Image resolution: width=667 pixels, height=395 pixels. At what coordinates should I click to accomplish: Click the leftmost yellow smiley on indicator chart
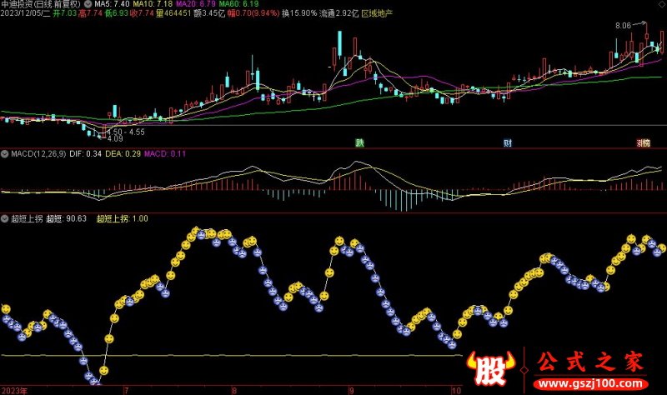(5, 309)
